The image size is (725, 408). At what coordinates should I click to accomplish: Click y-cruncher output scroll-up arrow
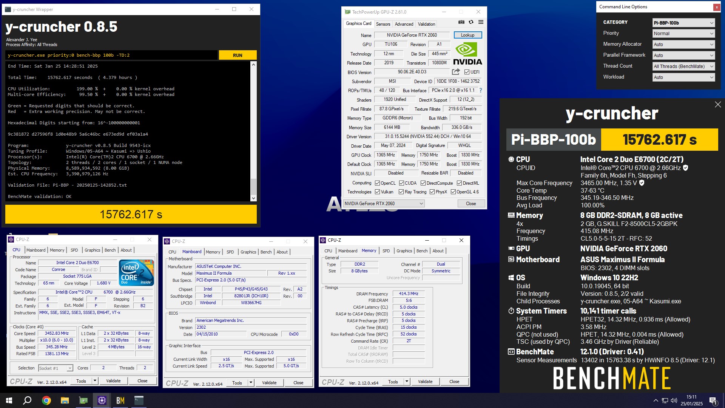(x=253, y=65)
